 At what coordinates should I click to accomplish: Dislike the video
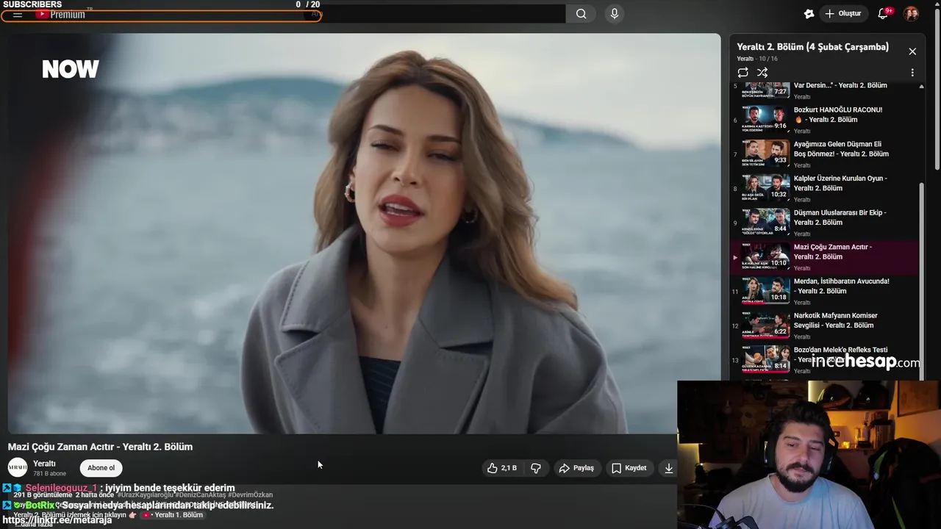coord(536,468)
